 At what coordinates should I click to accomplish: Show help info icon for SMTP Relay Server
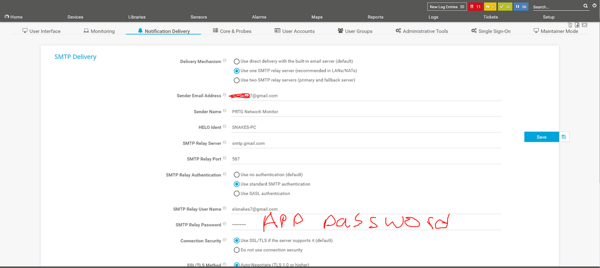(225, 143)
